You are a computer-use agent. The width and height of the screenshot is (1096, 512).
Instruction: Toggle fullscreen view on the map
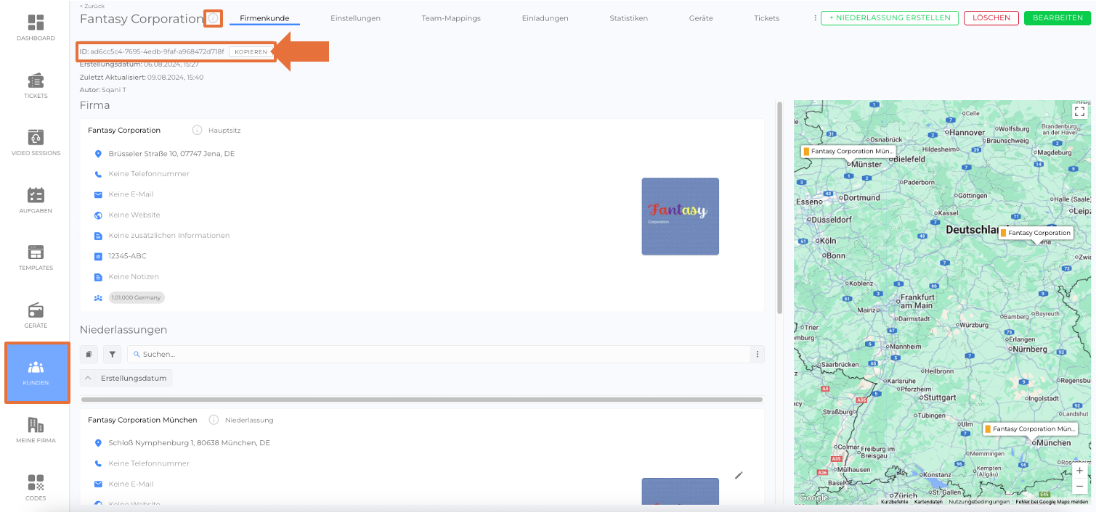pyautogui.click(x=1079, y=111)
